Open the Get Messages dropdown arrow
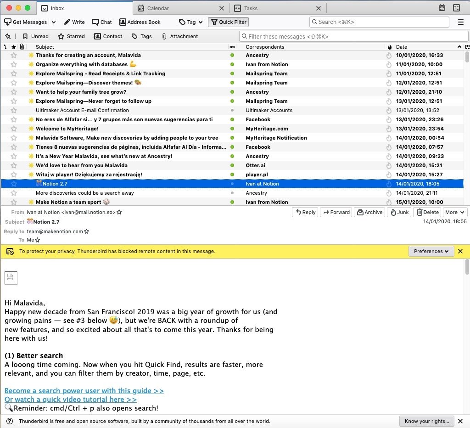Screen dimensions: 470x428 pos(54,22)
